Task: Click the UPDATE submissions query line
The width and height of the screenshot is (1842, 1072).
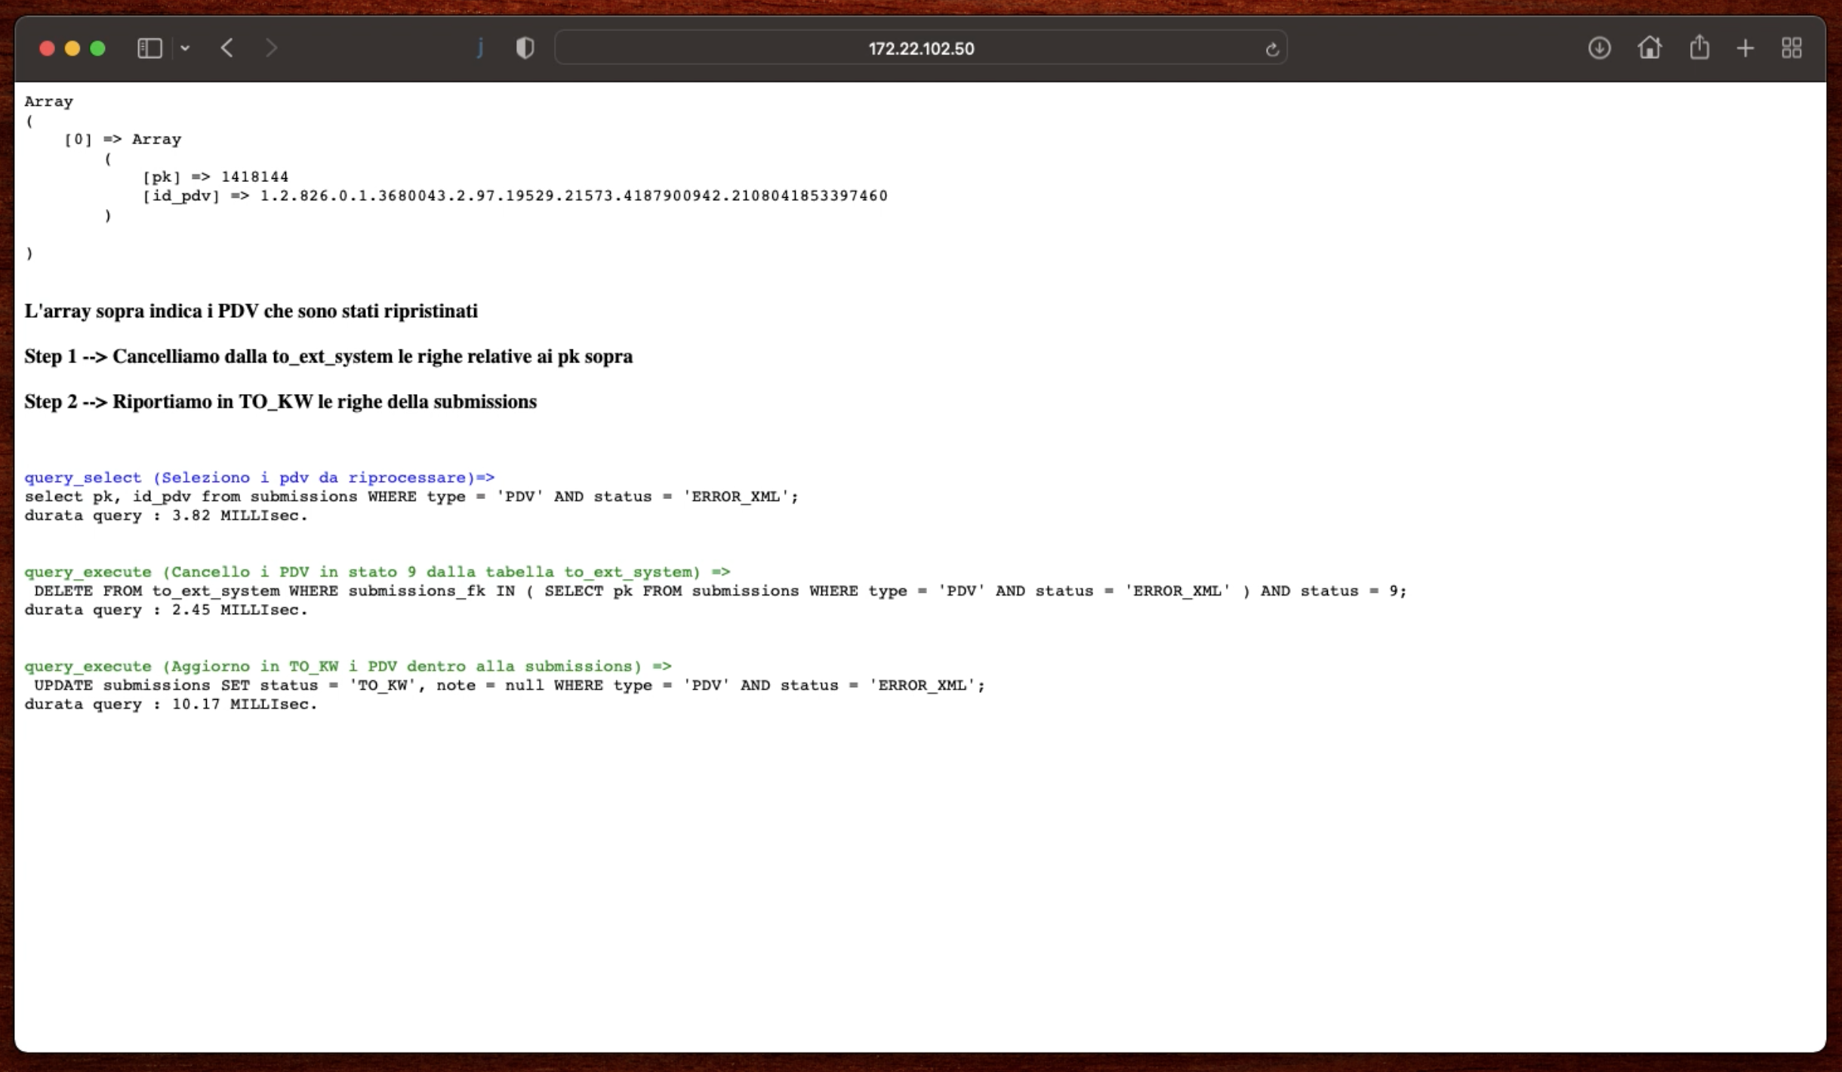Action: 510,685
